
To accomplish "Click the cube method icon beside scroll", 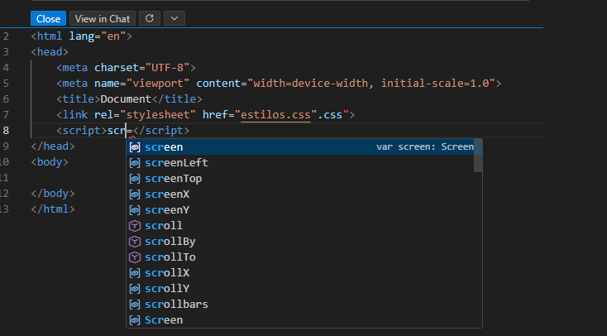I will click(x=136, y=226).
